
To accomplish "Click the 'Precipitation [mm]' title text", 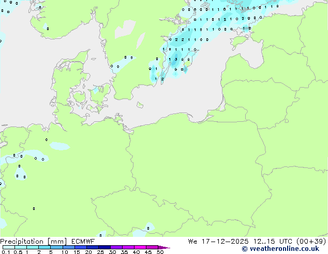I will [34, 242].
